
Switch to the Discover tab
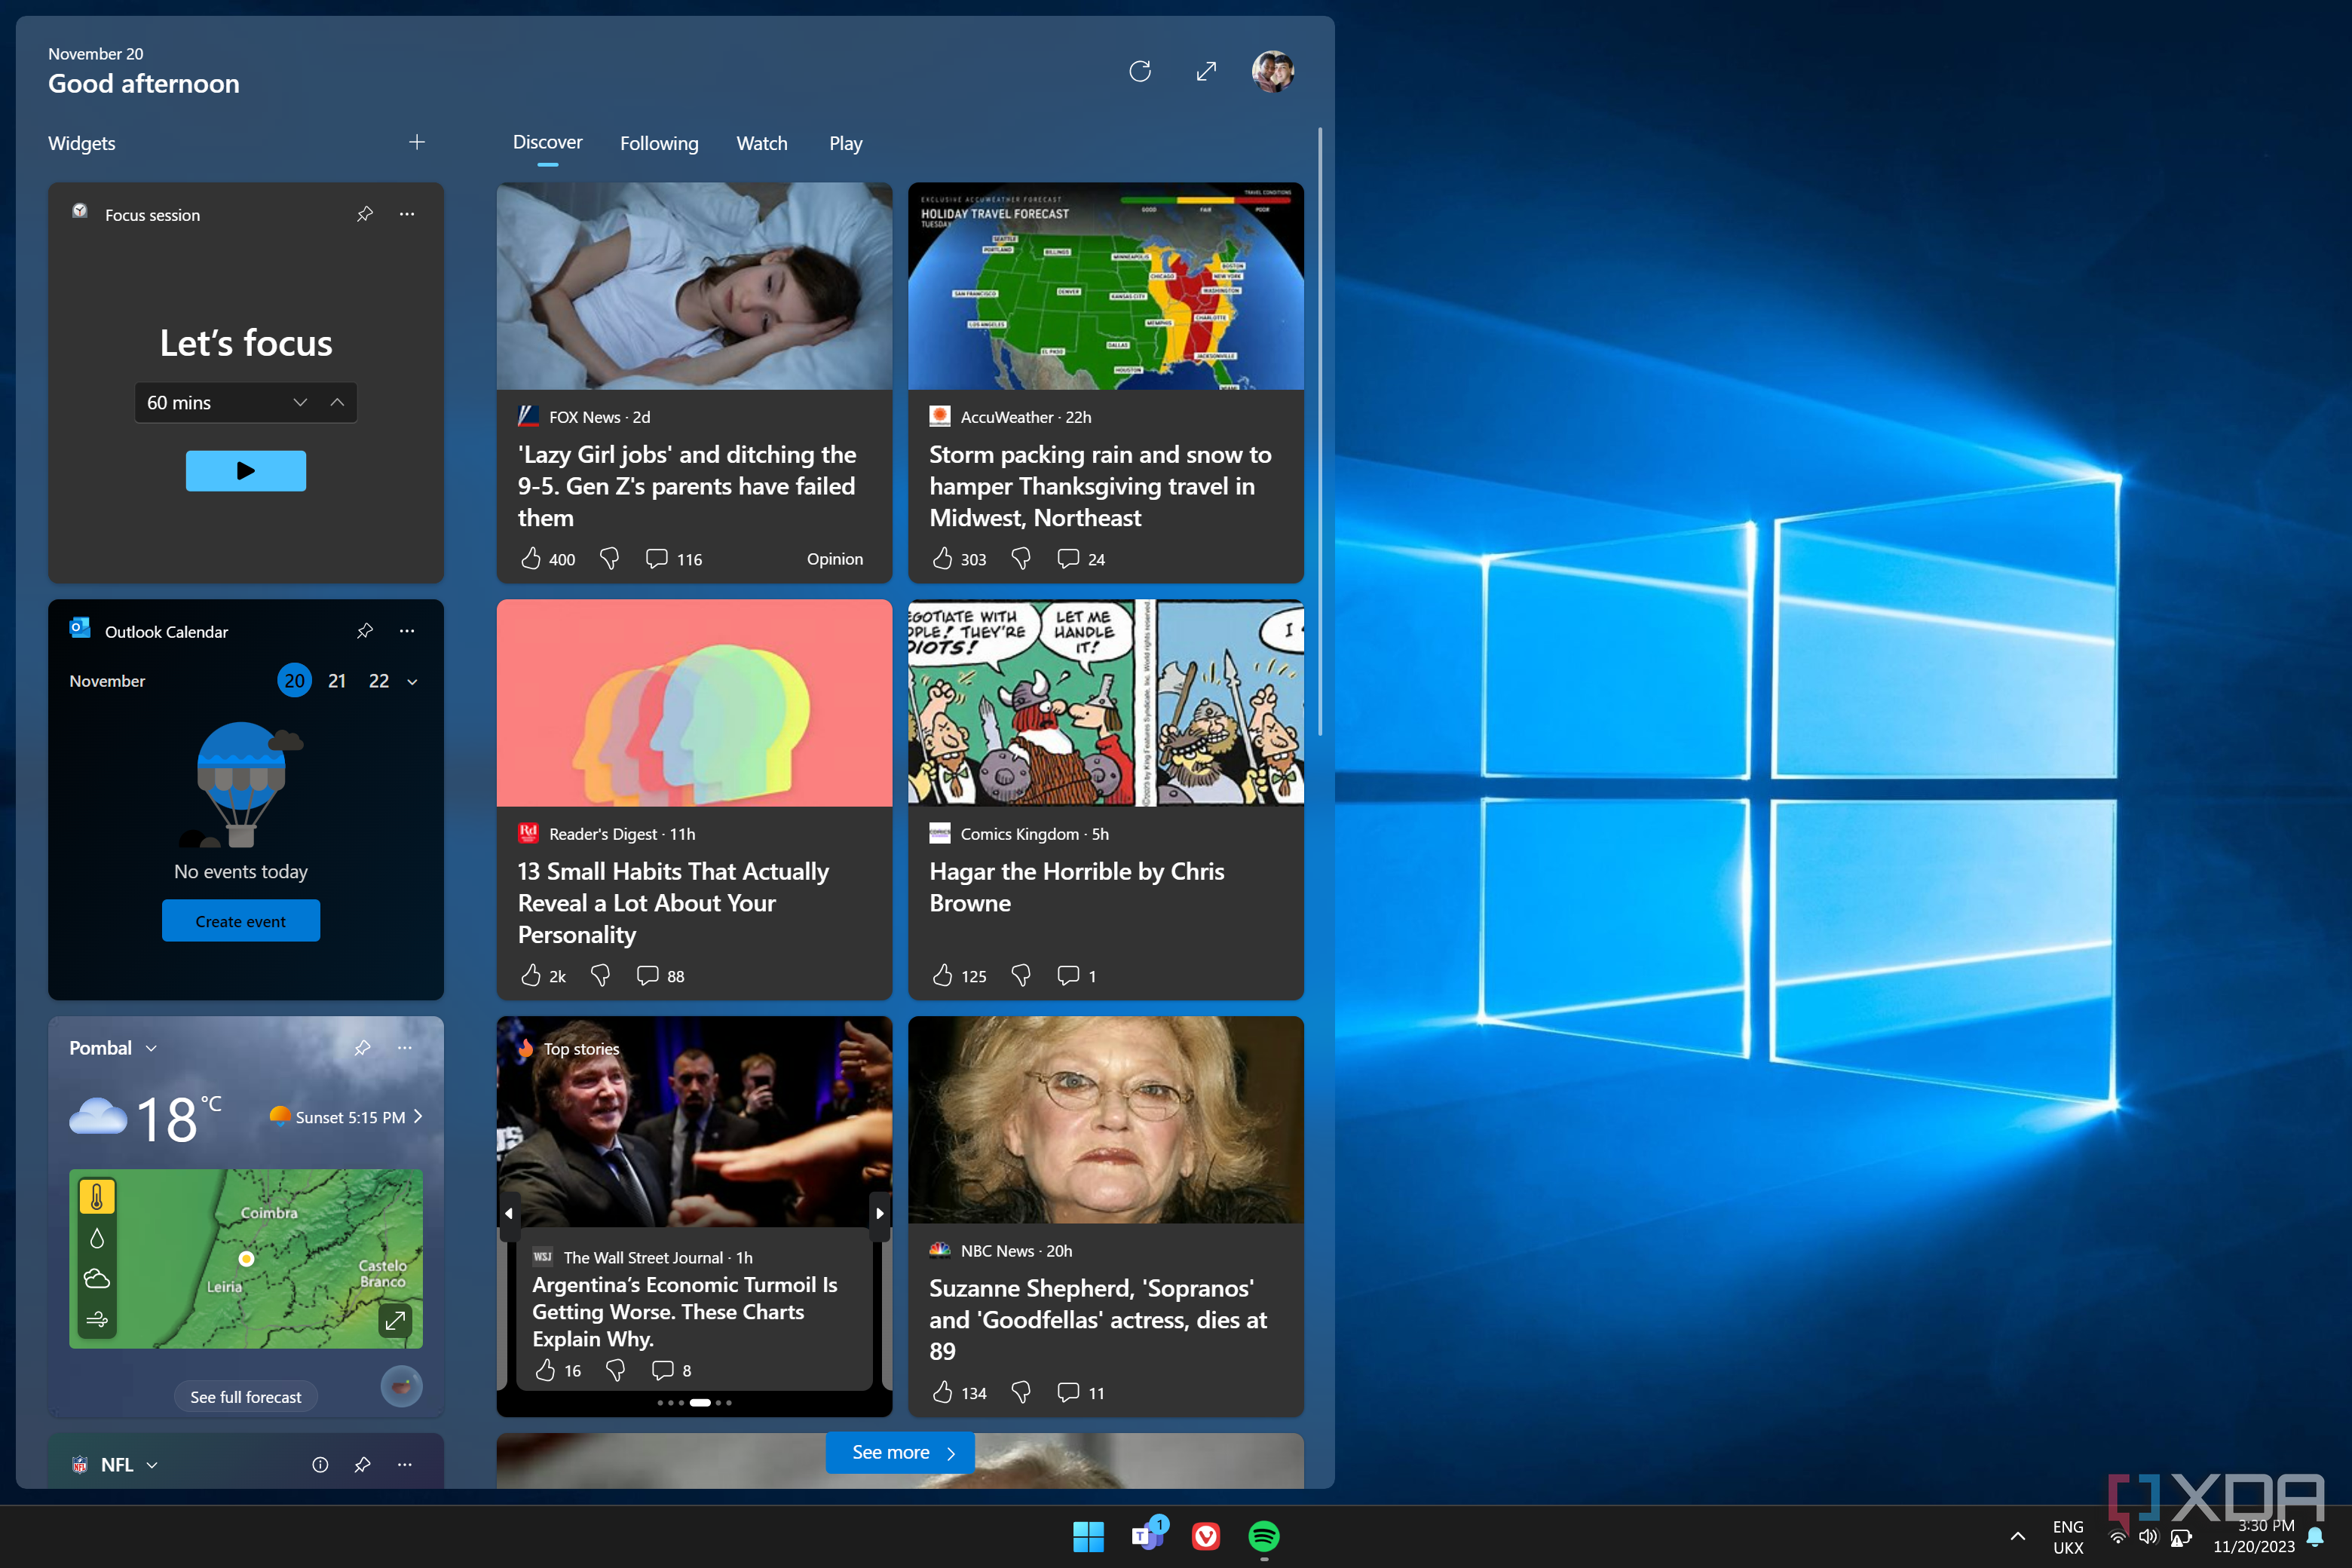tap(547, 142)
